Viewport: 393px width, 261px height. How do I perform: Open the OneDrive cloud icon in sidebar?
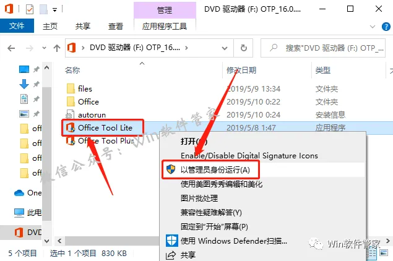coord(19,193)
